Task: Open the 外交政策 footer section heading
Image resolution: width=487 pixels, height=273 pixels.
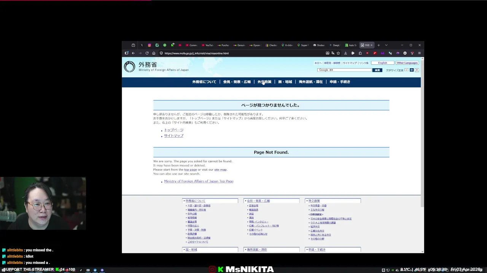Action: [x=314, y=201]
